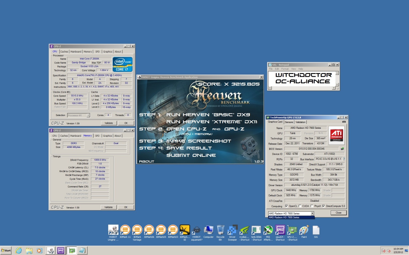Click the Notepad vertical scrollbar down arrow

click(337, 84)
